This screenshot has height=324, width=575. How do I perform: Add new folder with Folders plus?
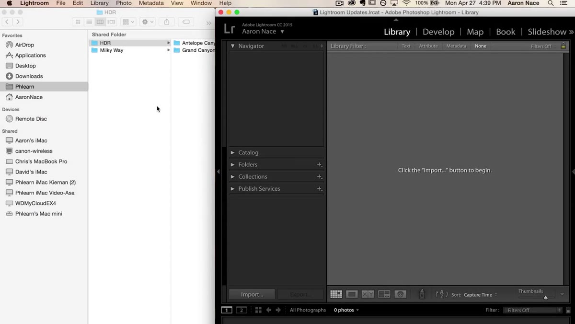(319, 164)
